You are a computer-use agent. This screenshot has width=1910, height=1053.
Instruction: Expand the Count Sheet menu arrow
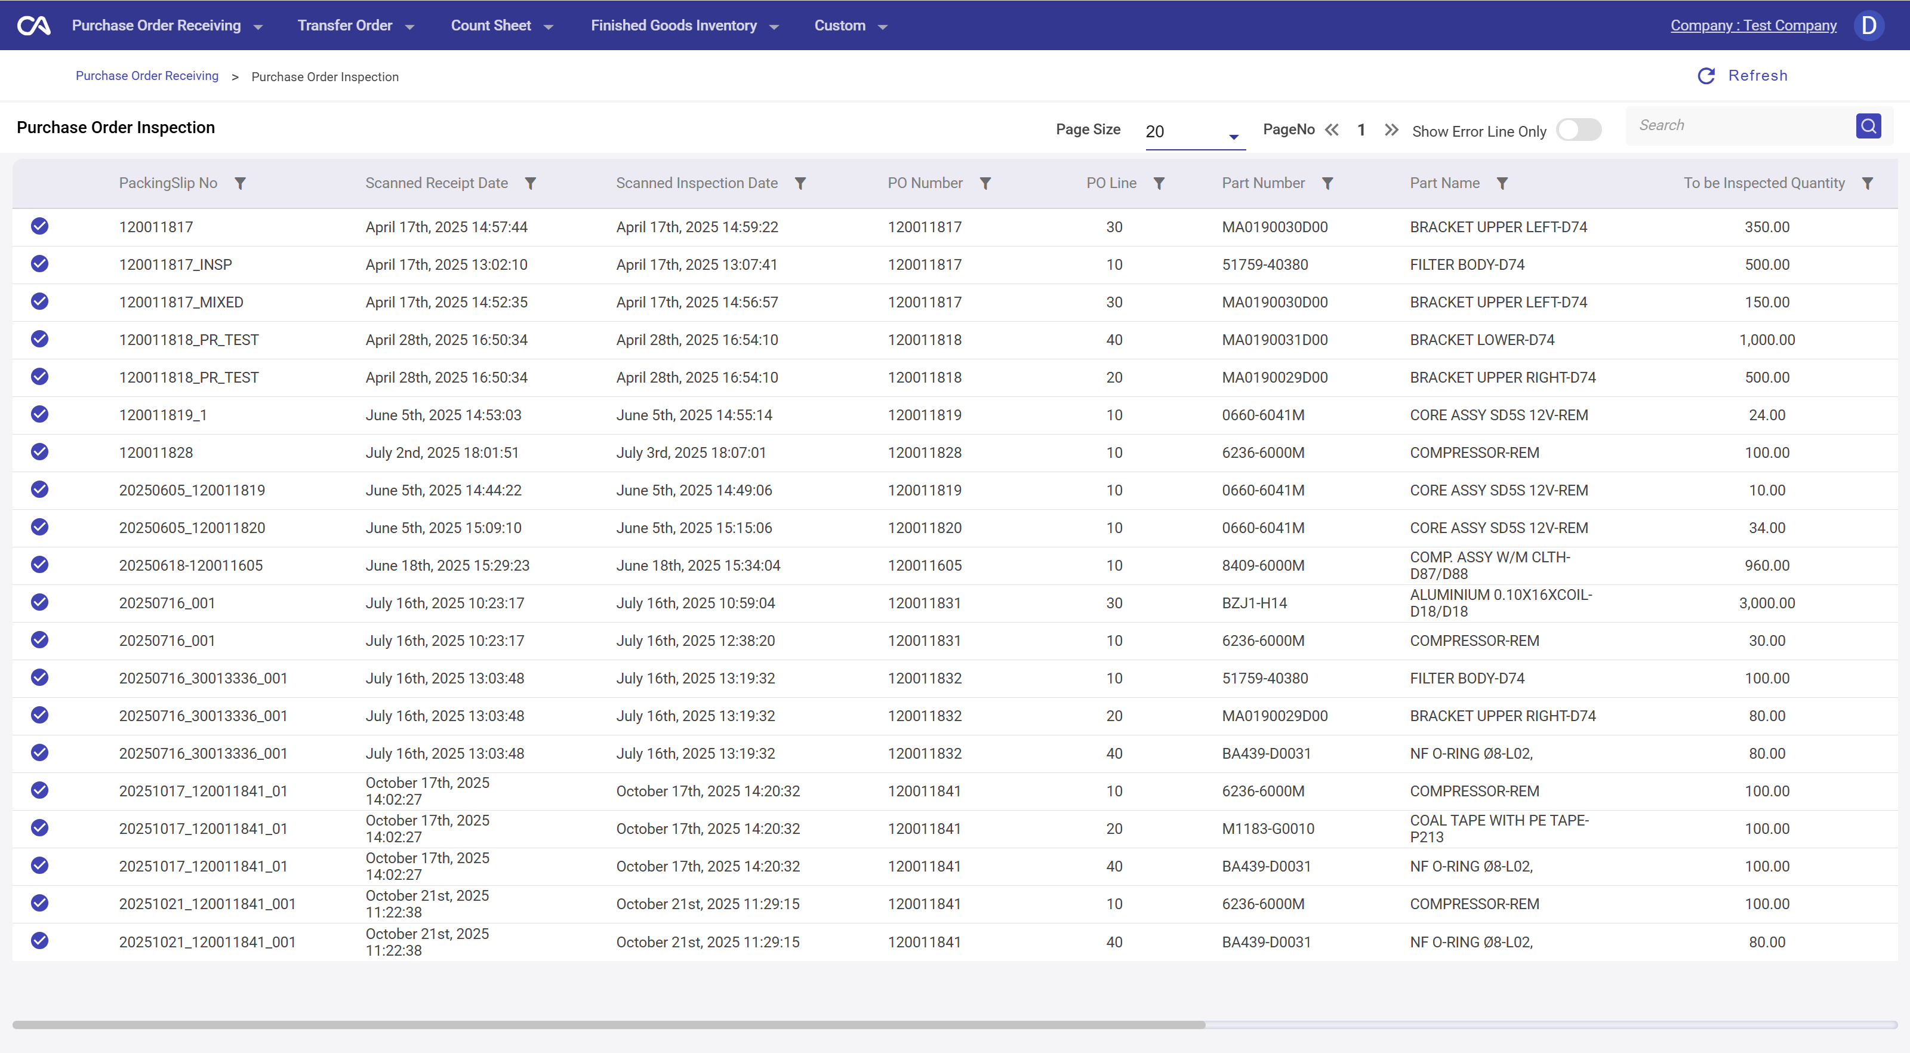[x=549, y=27]
